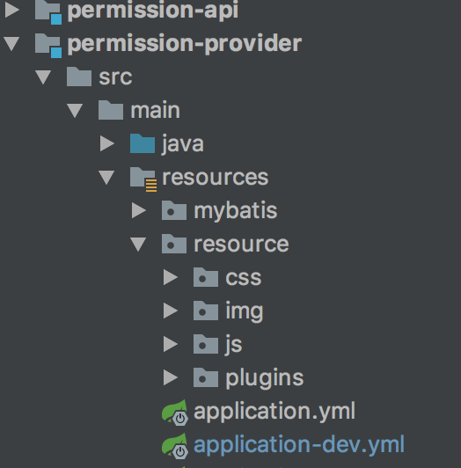Expand the mybatis folder arrow

click(139, 210)
